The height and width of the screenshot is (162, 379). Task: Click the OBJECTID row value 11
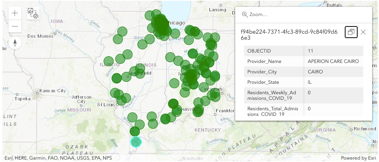click(x=333, y=51)
